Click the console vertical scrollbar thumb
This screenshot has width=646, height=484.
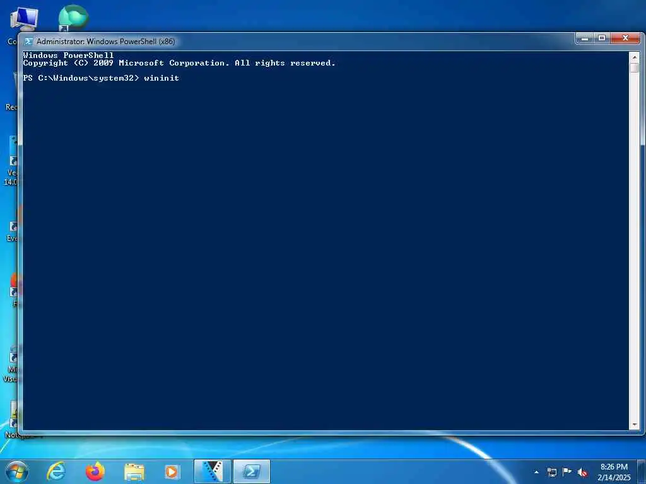coord(635,68)
